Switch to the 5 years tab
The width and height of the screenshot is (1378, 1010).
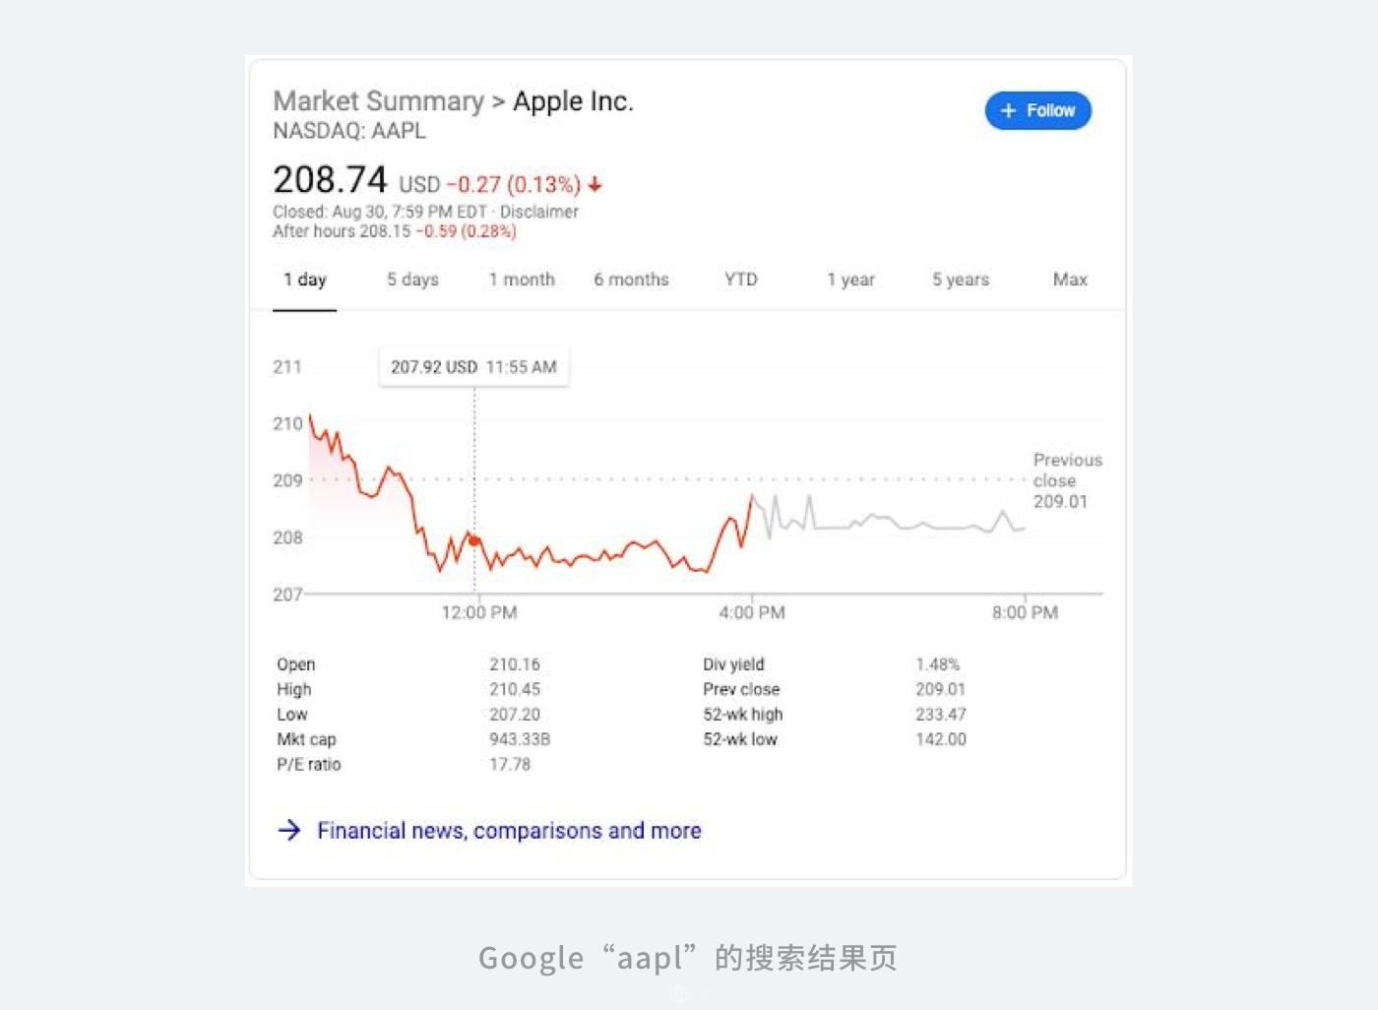[961, 280]
